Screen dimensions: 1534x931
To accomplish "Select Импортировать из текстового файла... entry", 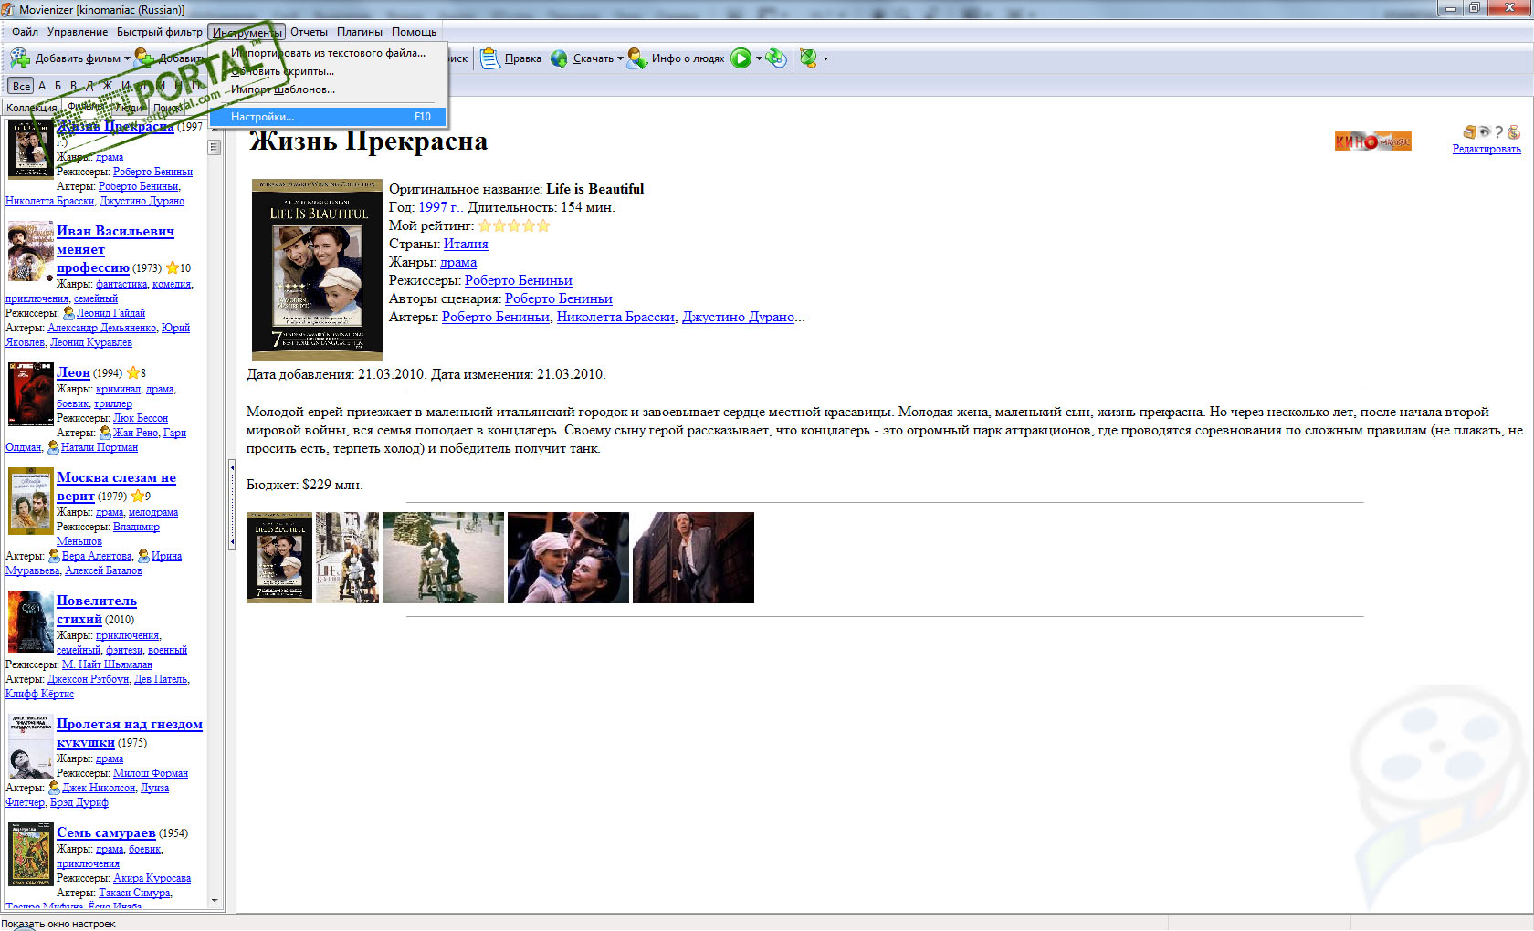I will click(328, 53).
